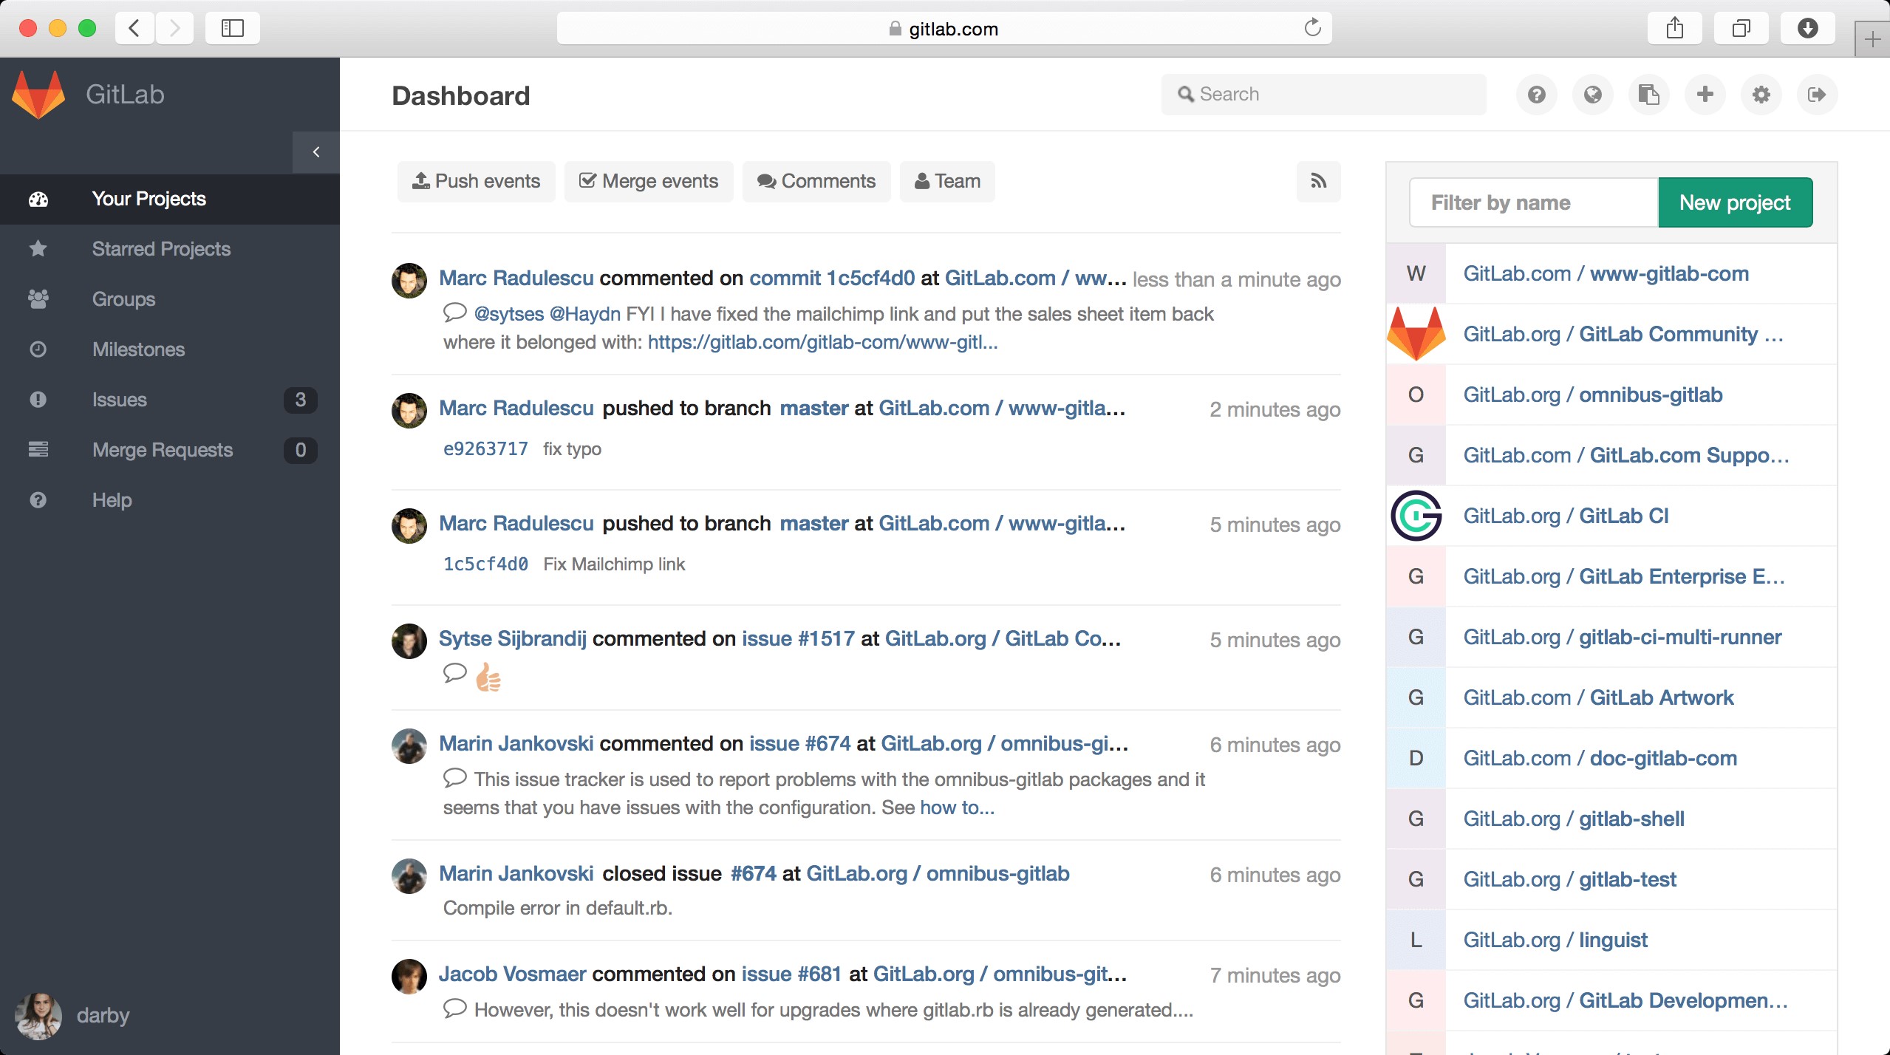Expand the GitLab.org Community project
This screenshot has height=1055, width=1890.
[1623, 333]
